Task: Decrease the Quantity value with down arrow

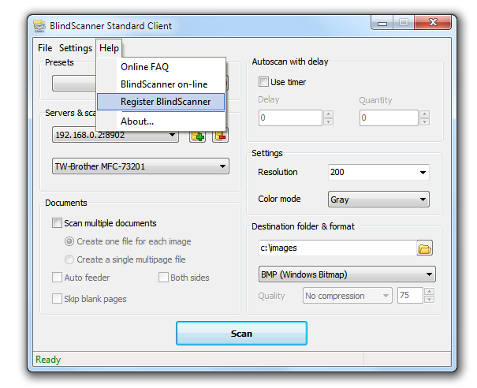Action: (425, 122)
